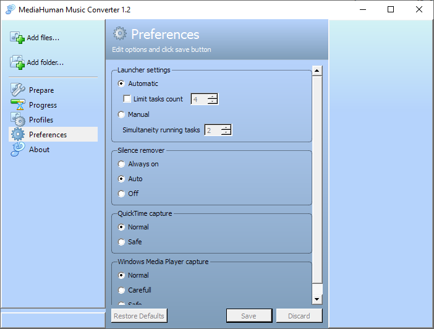Click the Add files icon

(x=17, y=37)
